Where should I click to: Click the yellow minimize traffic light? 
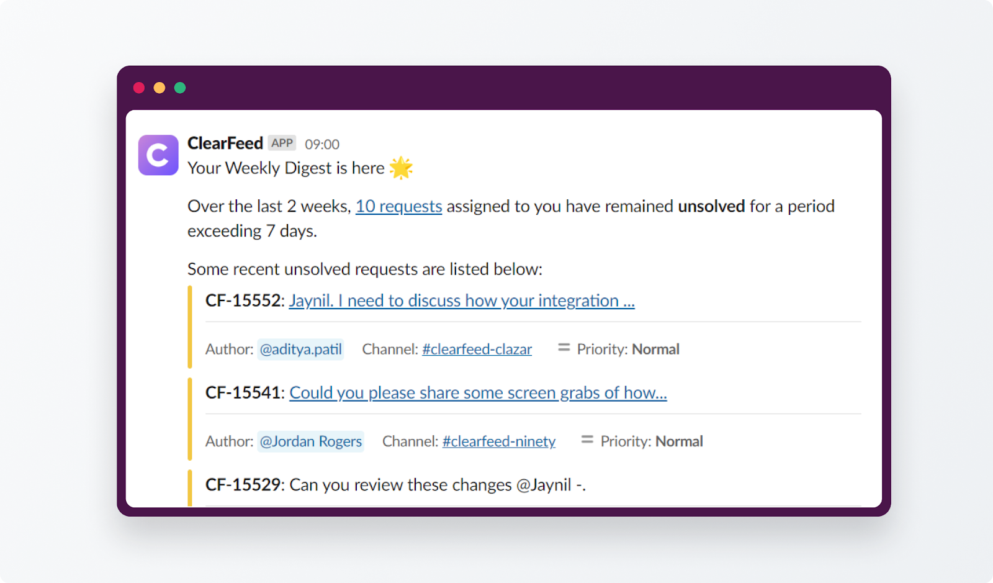[160, 88]
